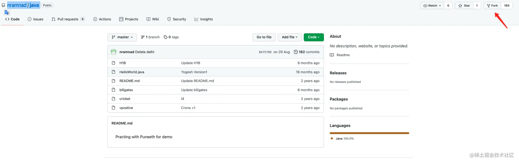Viewport: 519px width, 163px height.
Task: View the 1 branch link
Action: (150, 37)
